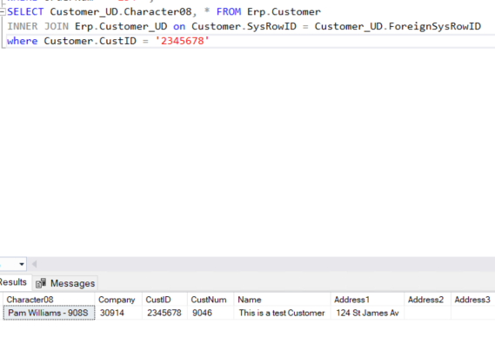The width and height of the screenshot is (495, 337).
Task: Click Customer.SysRowID in the join clause
Action: tap(244, 26)
